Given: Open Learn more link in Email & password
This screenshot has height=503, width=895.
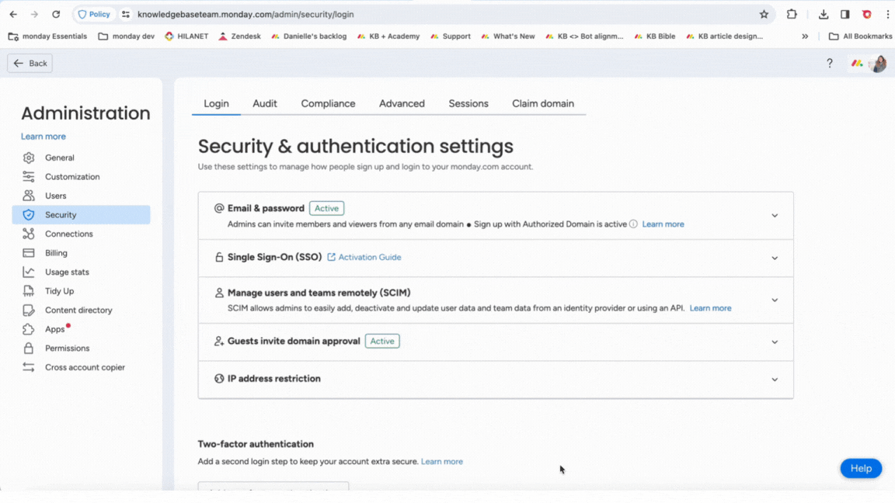Looking at the screenshot, I should 663,224.
